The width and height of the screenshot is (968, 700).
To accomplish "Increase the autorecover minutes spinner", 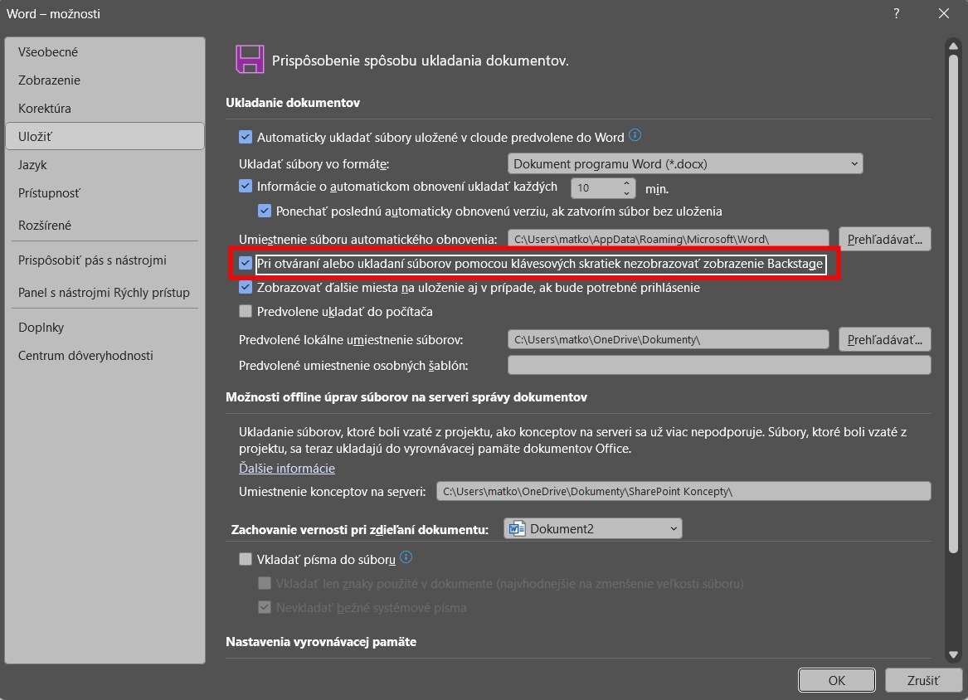I will click(626, 183).
